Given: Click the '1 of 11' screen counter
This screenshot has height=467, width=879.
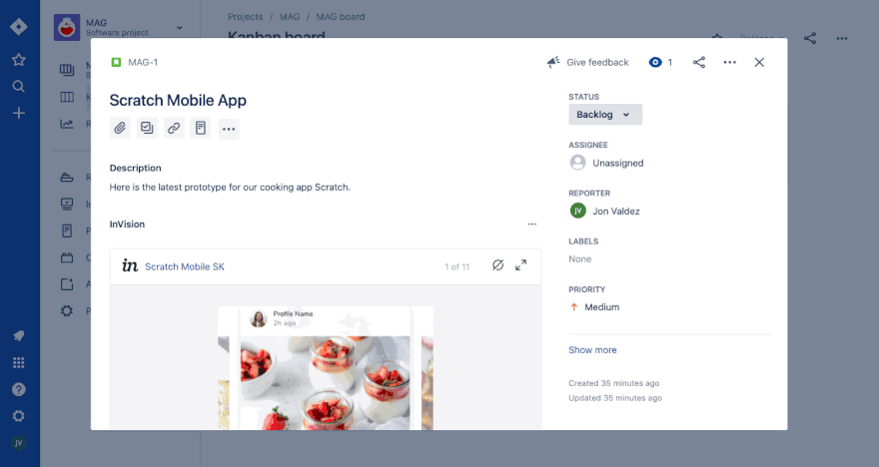Looking at the screenshot, I should tap(456, 266).
